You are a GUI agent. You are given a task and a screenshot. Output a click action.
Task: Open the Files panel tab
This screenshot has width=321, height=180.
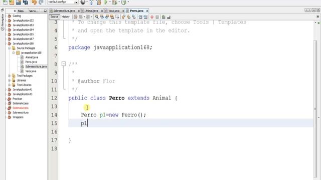[21, 11]
